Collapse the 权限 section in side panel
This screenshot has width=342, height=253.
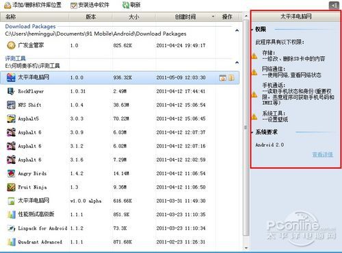(x=252, y=29)
